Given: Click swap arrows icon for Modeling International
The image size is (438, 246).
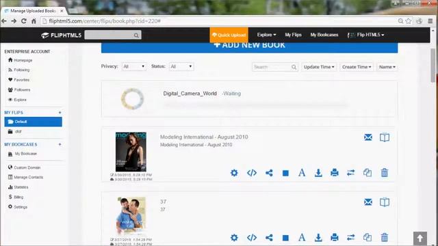Looking at the screenshot, I should [x=351, y=173].
